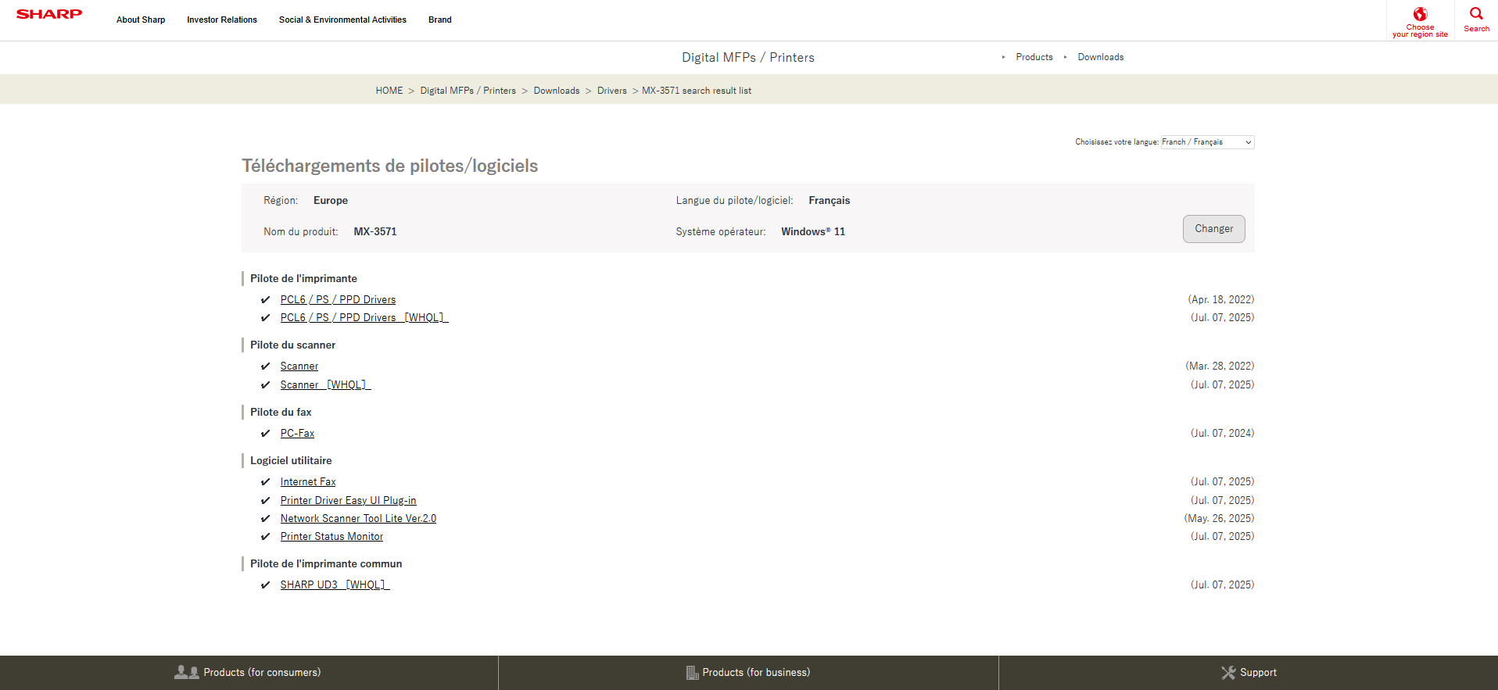Click the Products (for business) building icon
Screen dimensions: 1498x690
click(x=692, y=673)
